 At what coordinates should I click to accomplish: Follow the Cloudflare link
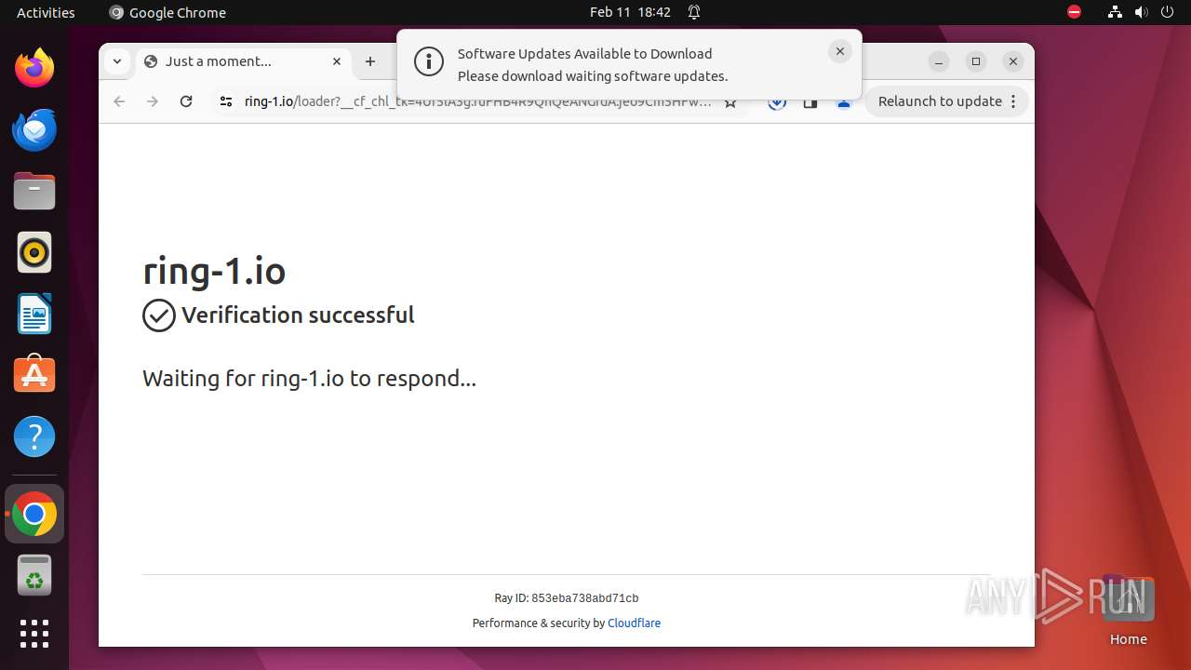coord(634,623)
